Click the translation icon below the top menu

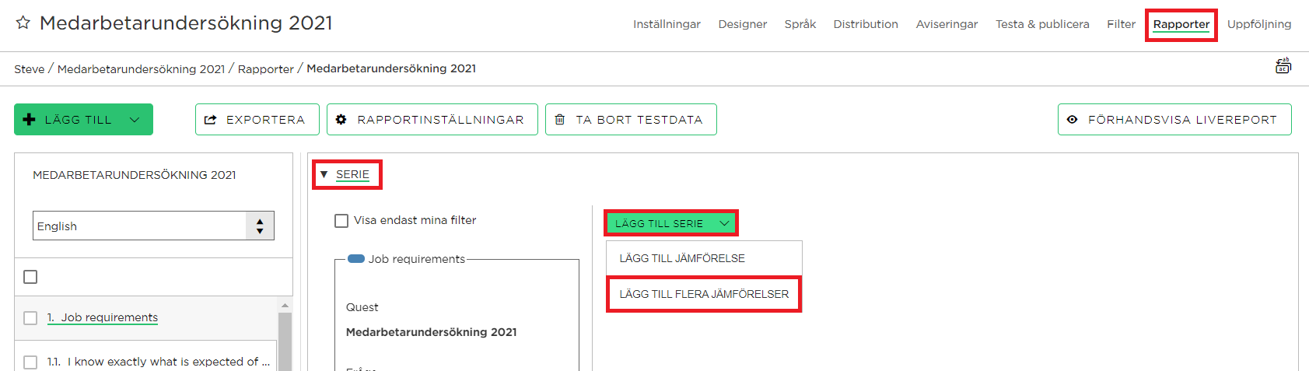point(1283,66)
